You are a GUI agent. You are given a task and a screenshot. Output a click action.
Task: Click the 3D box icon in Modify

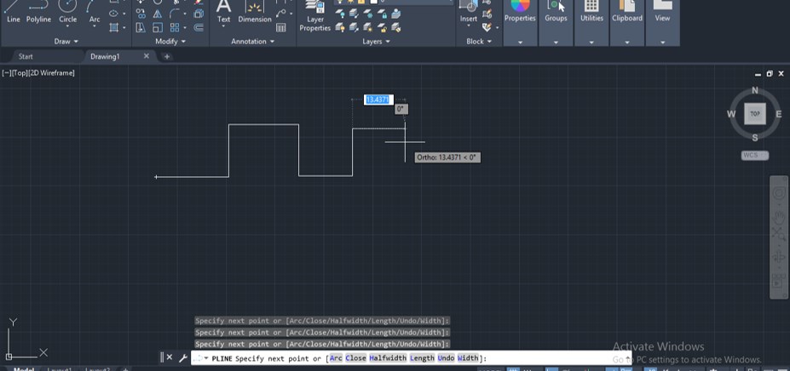click(x=199, y=14)
